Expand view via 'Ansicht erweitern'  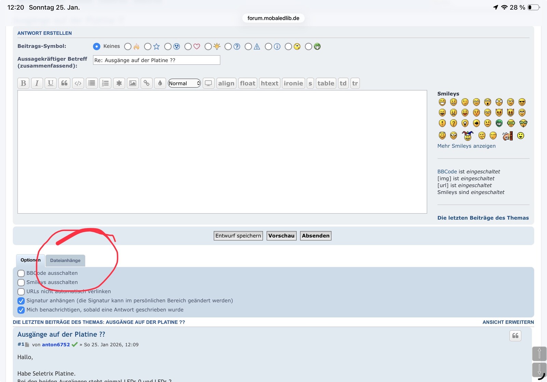coord(508,322)
